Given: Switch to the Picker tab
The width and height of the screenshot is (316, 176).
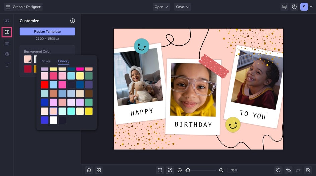Looking at the screenshot, I should point(45,61).
